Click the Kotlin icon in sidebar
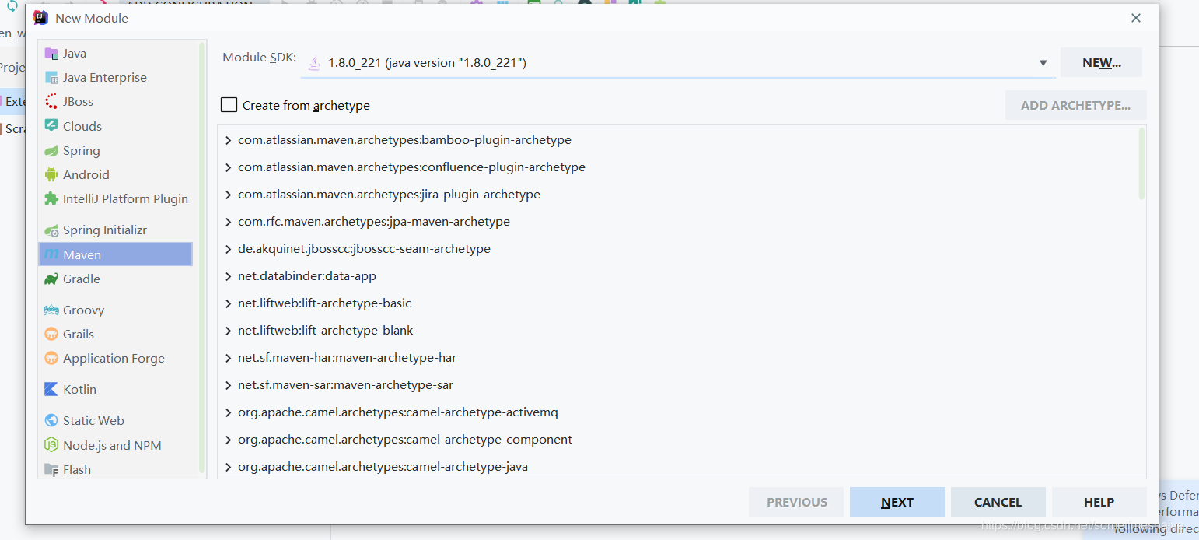Viewport: 1199px width, 540px height. [x=51, y=390]
